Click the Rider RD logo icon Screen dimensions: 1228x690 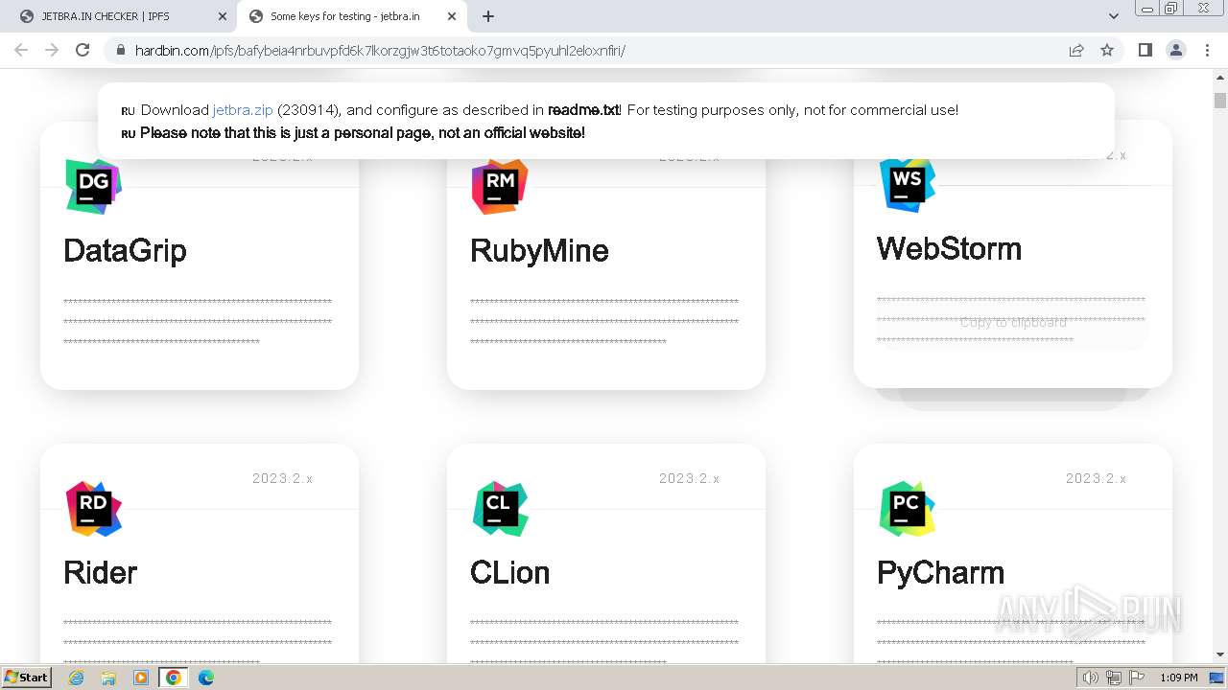[x=93, y=508]
